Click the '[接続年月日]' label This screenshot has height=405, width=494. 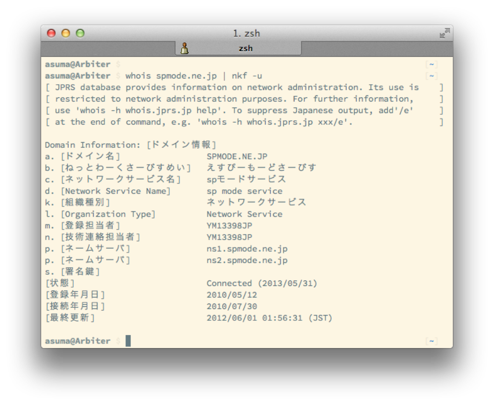click(75, 306)
